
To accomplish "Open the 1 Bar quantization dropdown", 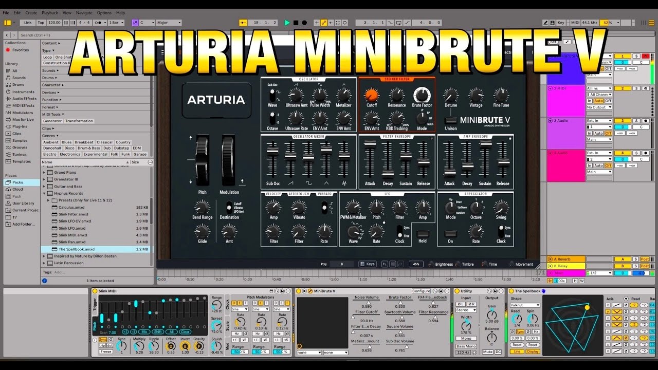I will (117, 23).
